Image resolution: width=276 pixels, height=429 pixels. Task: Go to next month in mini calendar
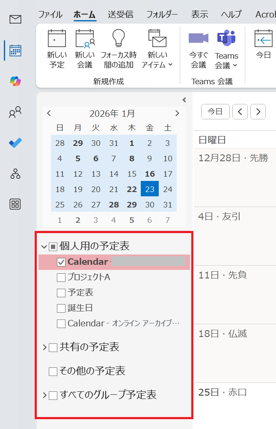click(x=177, y=113)
